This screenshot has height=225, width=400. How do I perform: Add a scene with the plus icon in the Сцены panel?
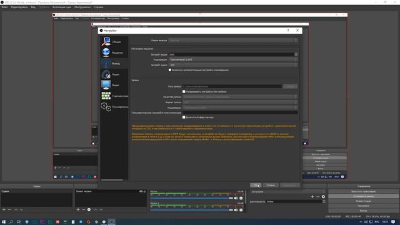4,209
